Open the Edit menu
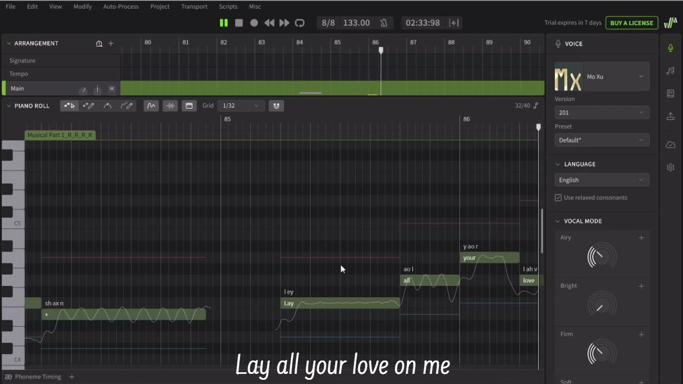 (33, 6)
